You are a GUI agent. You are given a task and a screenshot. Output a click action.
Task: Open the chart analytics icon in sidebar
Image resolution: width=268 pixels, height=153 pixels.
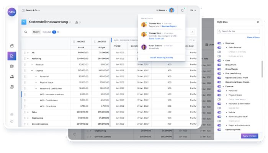(12, 76)
